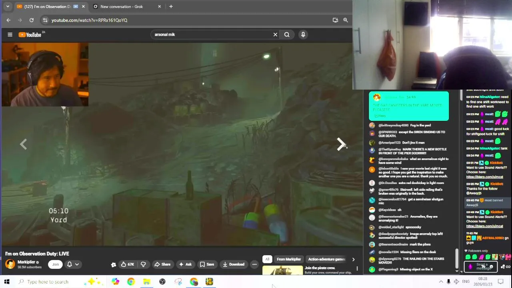The width and height of the screenshot is (512, 288).
Task: Click the remix icon beside the like button
Action: [x=114, y=264]
